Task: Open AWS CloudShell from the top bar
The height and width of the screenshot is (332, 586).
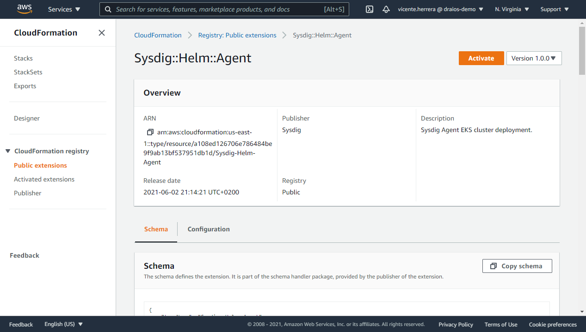Action: (369, 9)
